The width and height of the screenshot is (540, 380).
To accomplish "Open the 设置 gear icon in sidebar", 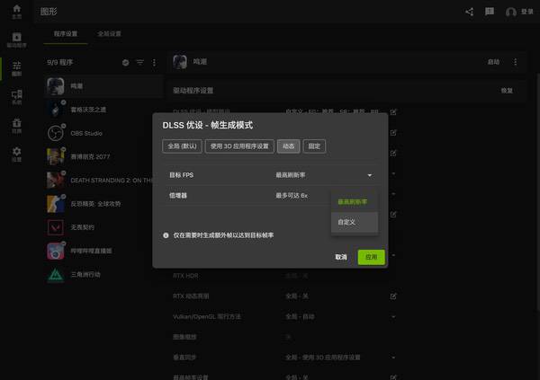I will pos(16,155).
